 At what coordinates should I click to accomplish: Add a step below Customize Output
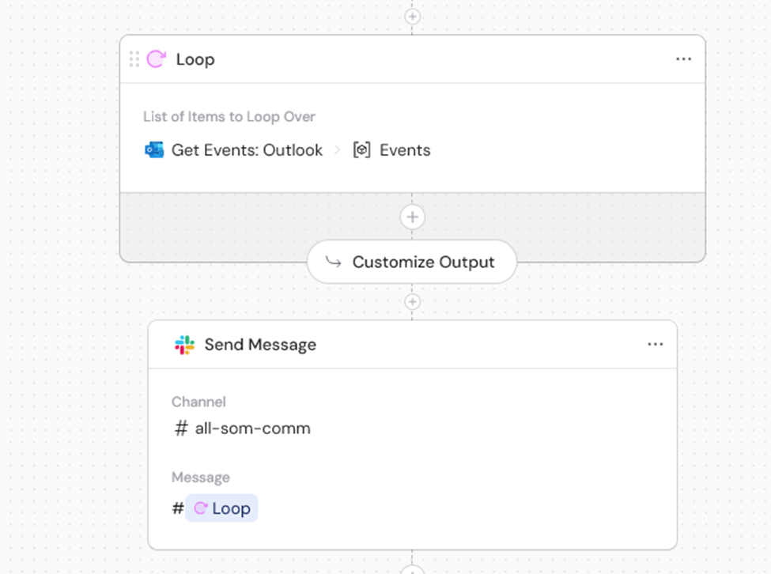pos(411,300)
